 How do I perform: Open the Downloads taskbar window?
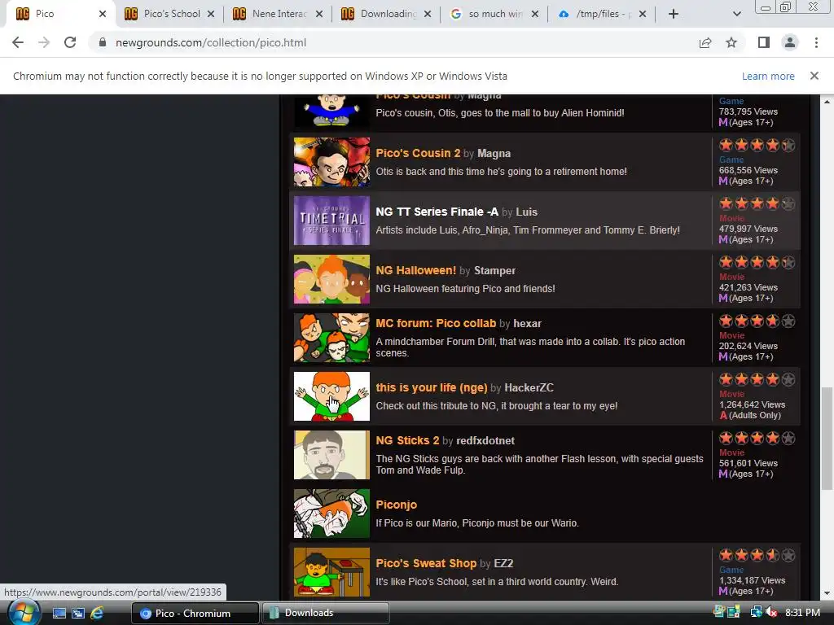tap(326, 613)
